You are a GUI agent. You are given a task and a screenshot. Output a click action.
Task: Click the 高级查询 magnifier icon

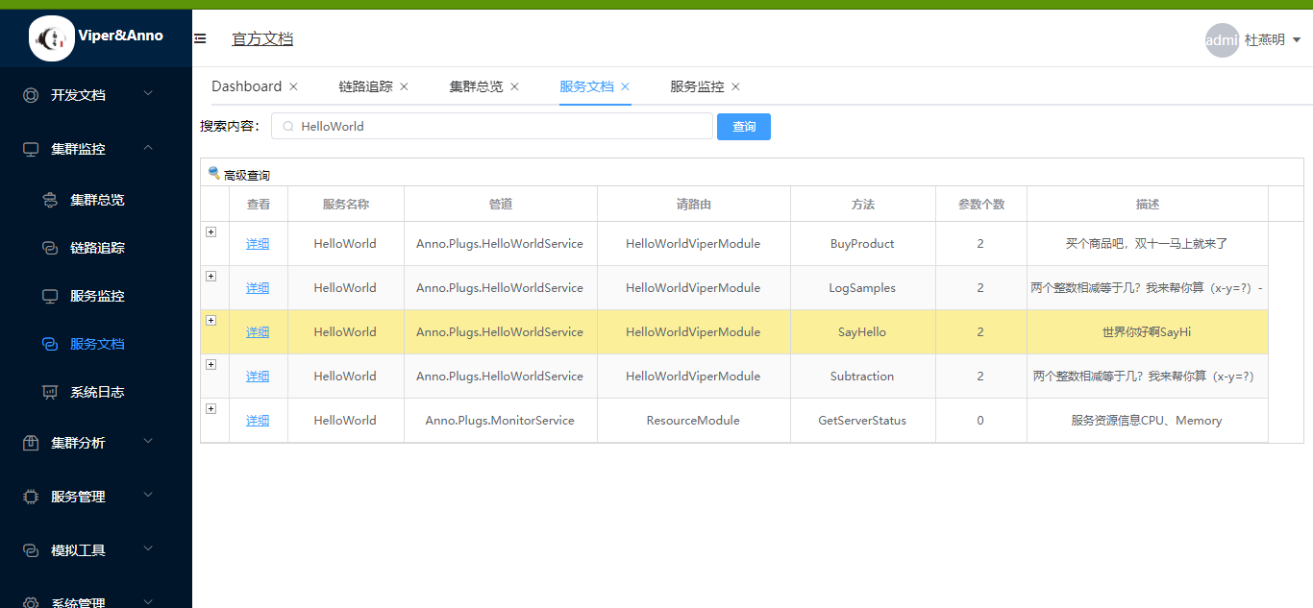(213, 173)
